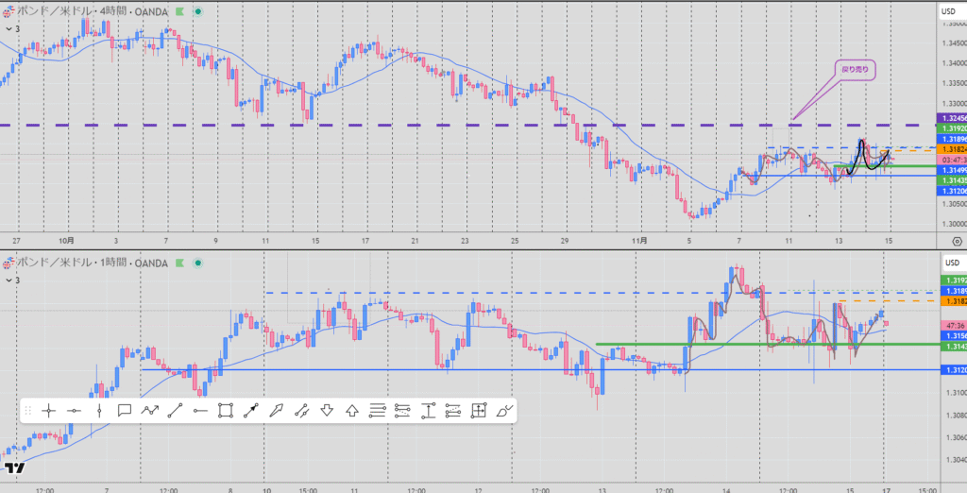Collapse the lower chart's indicator legend
Screen dimensions: 967x493
pos(10,280)
